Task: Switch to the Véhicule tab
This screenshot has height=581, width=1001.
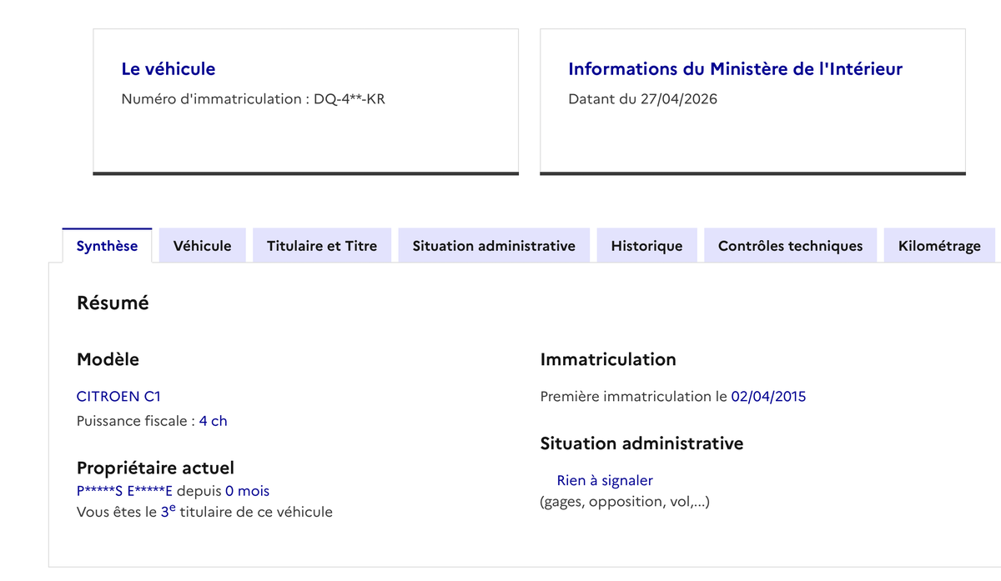Action: pyautogui.click(x=202, y=246)
